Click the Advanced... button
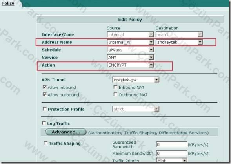231x164 pixels. pyautogui.click(x=66, y=132)
